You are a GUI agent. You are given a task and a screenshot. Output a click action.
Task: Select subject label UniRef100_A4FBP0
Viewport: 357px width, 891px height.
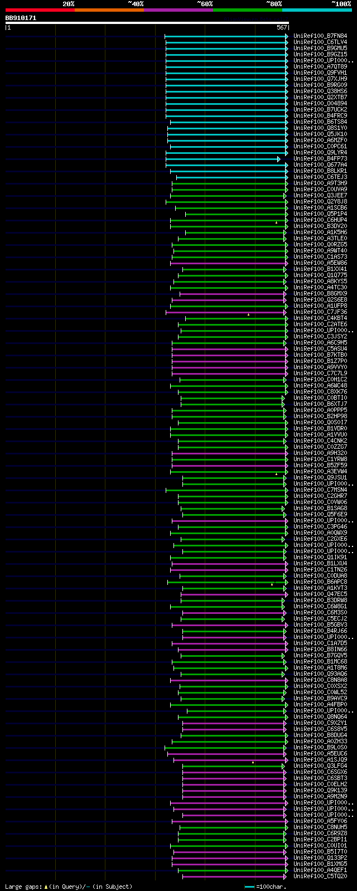pos(320,704)
